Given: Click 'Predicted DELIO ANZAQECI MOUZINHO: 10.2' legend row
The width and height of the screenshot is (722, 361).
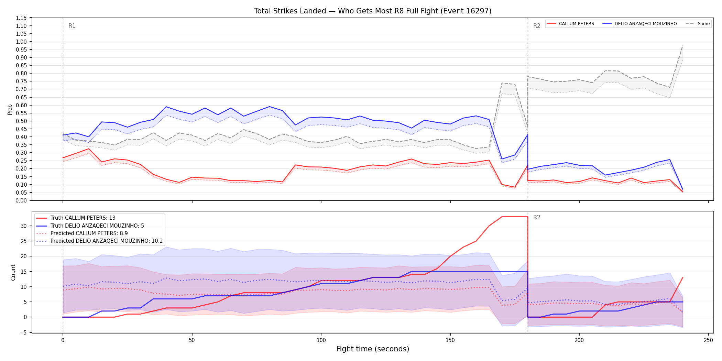Looking at the screenshot, I should pyautogui.click(x=99, y=241).
